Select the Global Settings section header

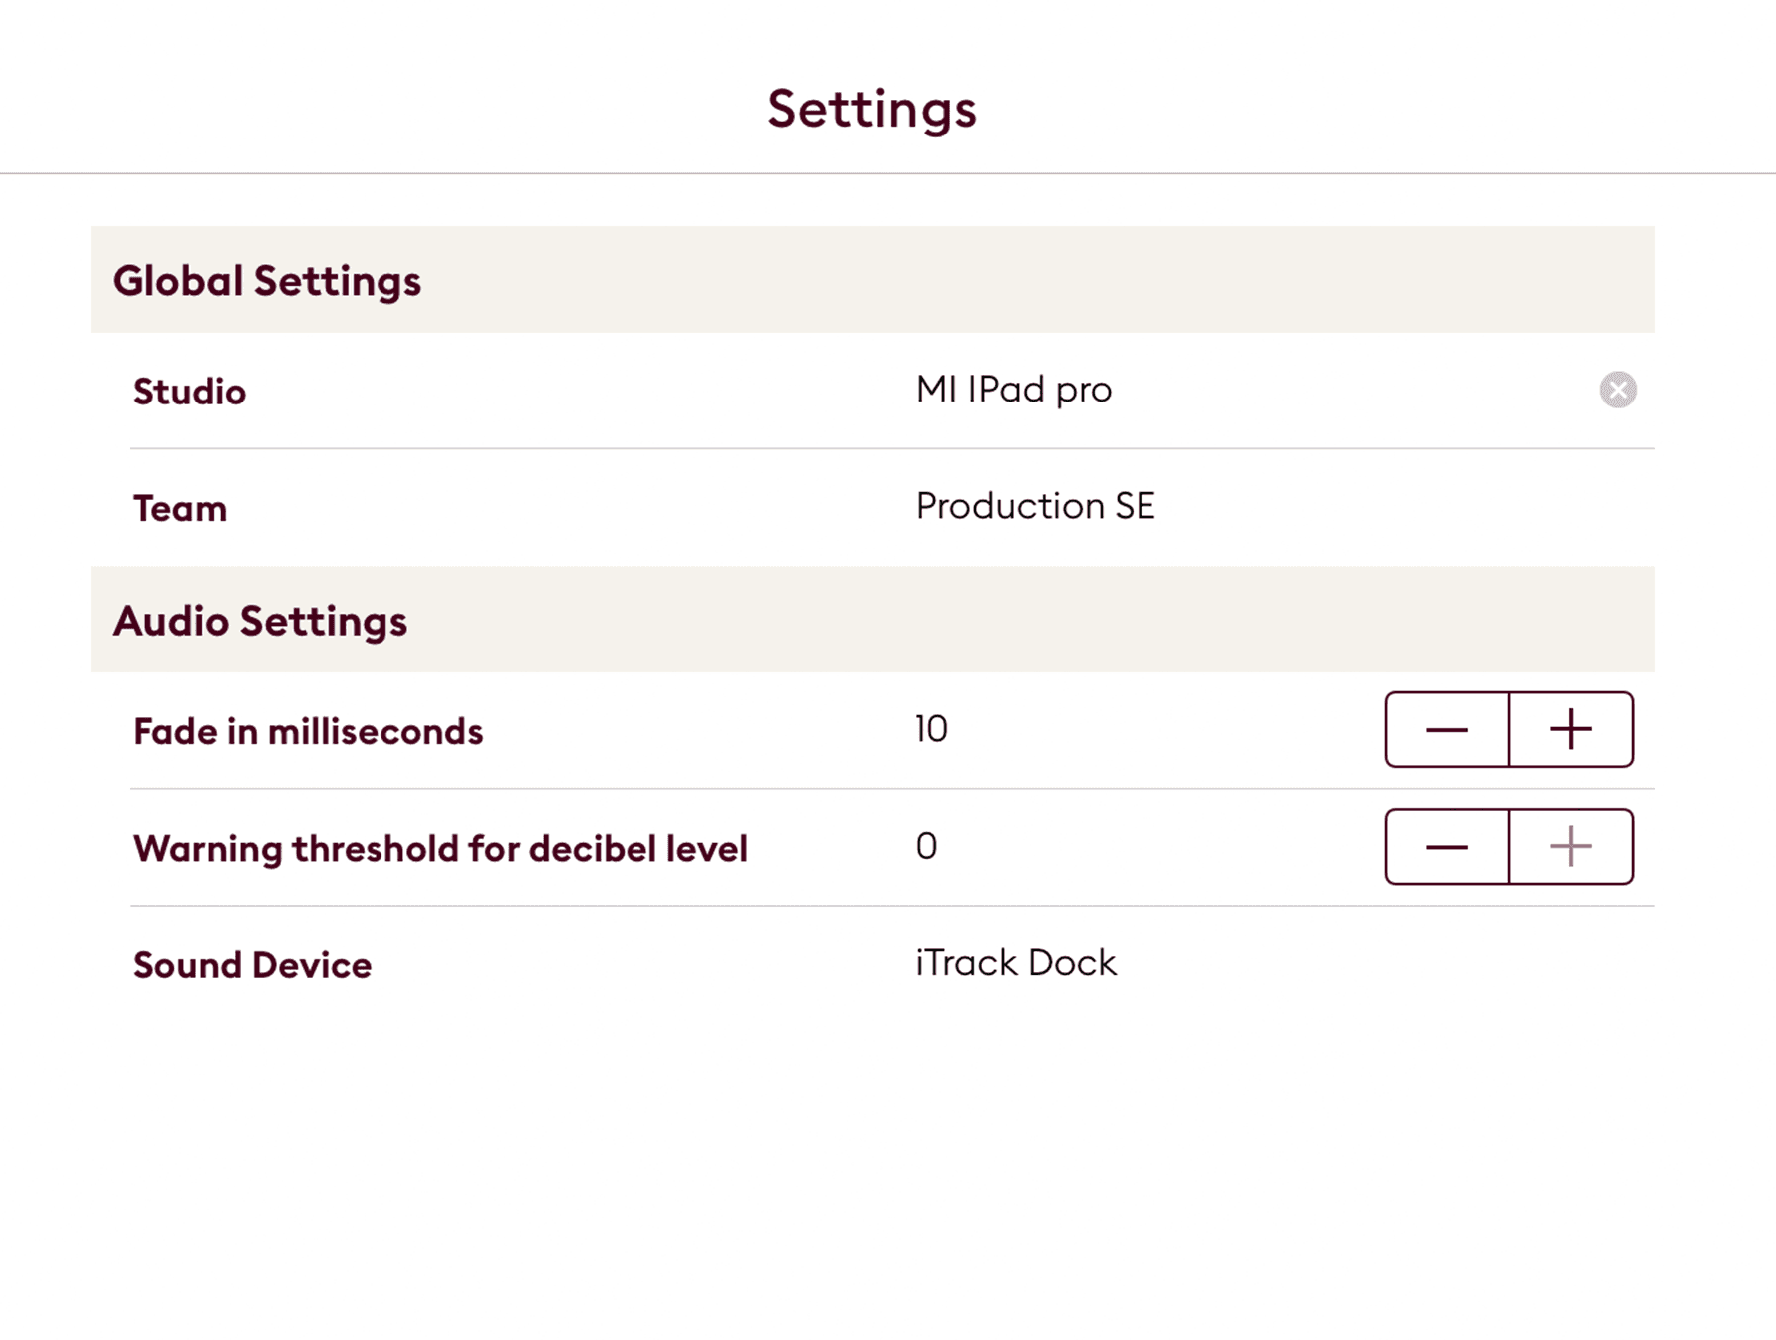(x=269, y=280)
